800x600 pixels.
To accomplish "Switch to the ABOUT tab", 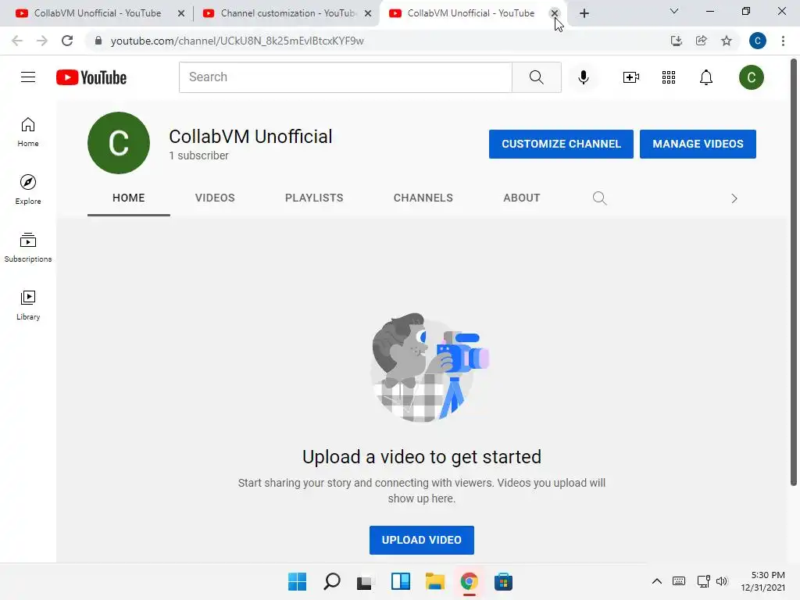I will (521, 198).
